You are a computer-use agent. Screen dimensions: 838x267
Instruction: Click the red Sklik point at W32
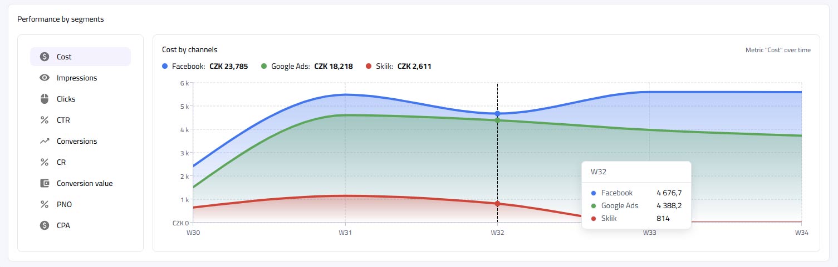click(x=497, y=204)
